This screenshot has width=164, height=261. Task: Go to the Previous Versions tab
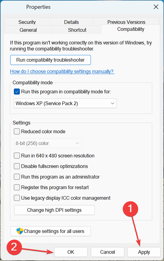pos(126,22)
